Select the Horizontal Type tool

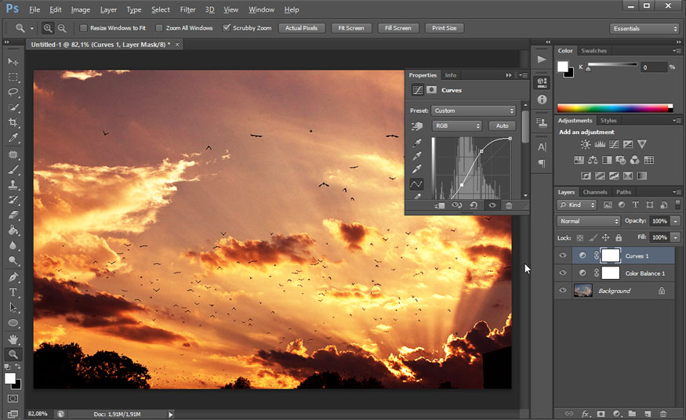point(13,292)
